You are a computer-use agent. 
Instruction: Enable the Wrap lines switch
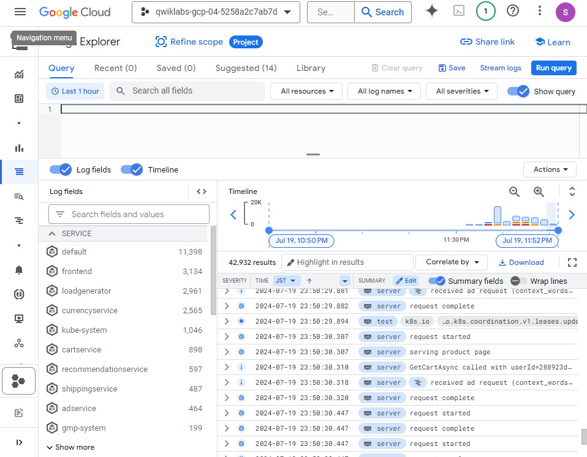point(518,281)
